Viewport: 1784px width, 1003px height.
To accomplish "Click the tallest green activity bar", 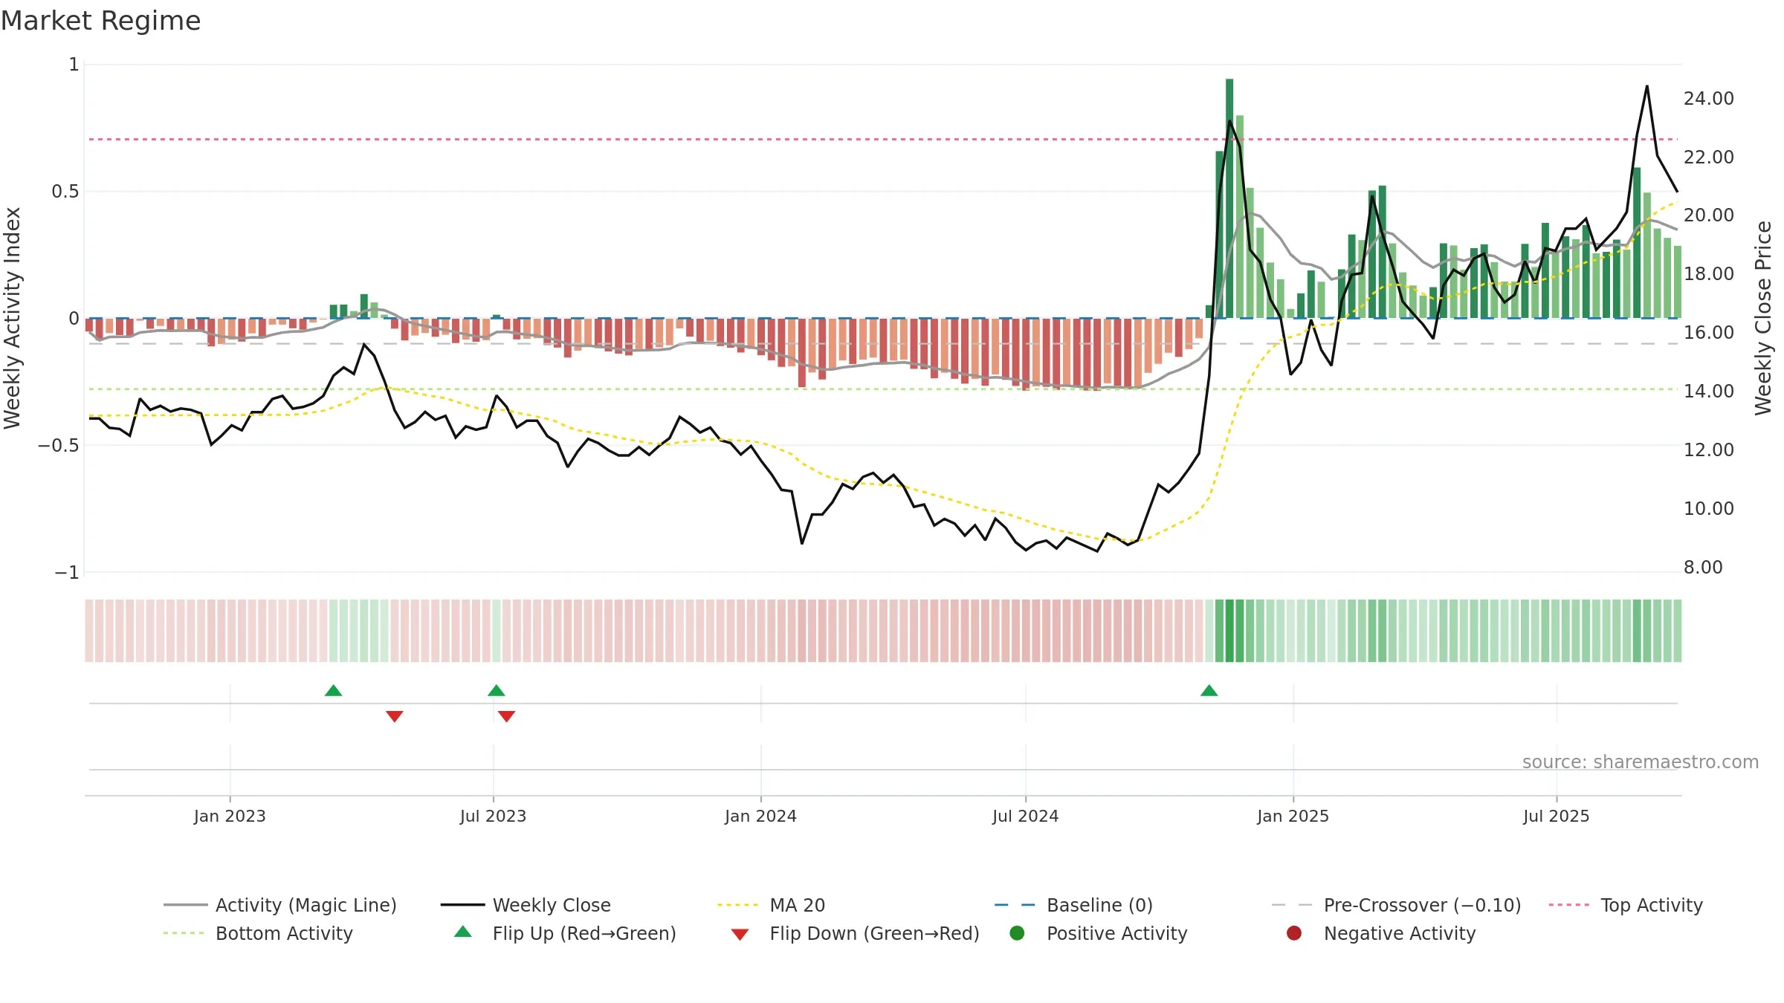I will point(1229,198).
